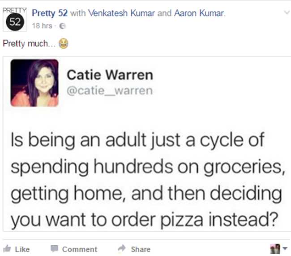Image resolution: width=291 pixels, height=256 pixels.
Task: Expand the post options chevron
Action: [x=287, y=13]
